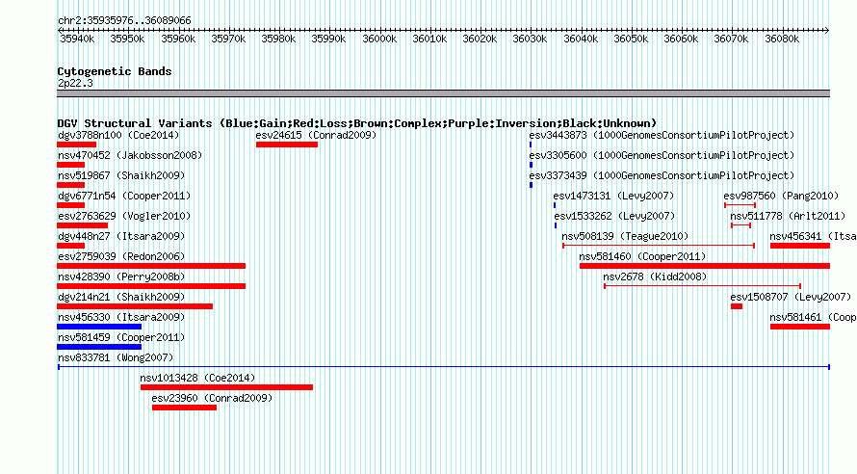Open esv1473131 (Levy2007) variant

(613, 196)
